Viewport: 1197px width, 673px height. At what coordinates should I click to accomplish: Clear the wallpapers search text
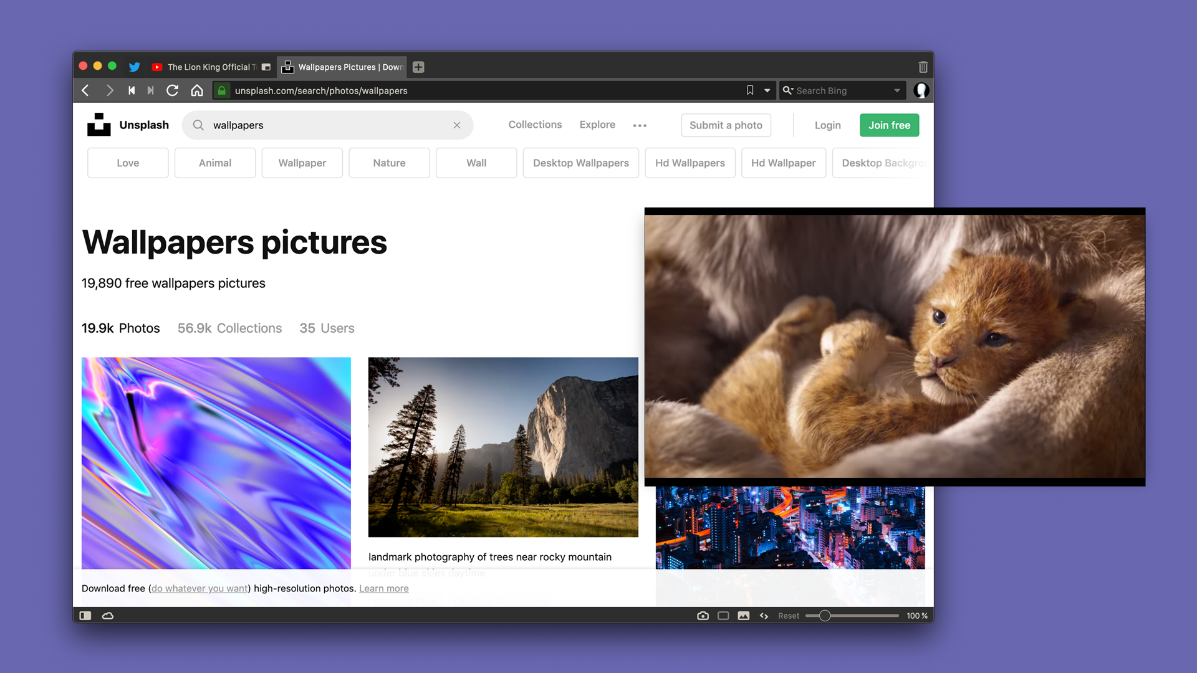[x=457, y=125]
